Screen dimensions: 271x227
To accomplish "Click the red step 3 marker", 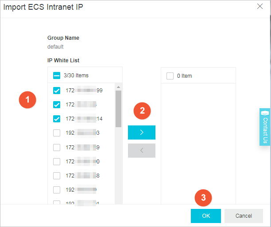I will tap(203, 198).
